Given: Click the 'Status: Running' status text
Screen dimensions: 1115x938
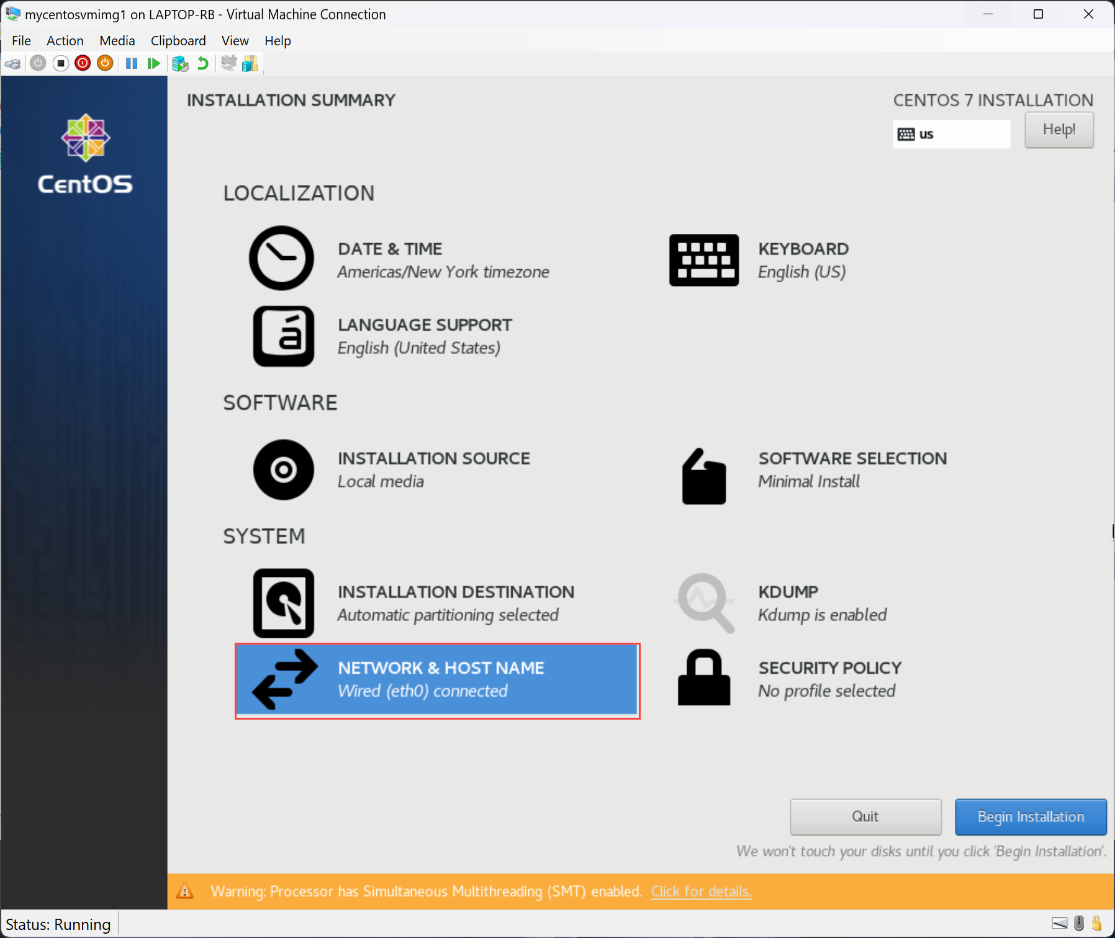Looking at the screenshot, I should click(x=58, y=924).
